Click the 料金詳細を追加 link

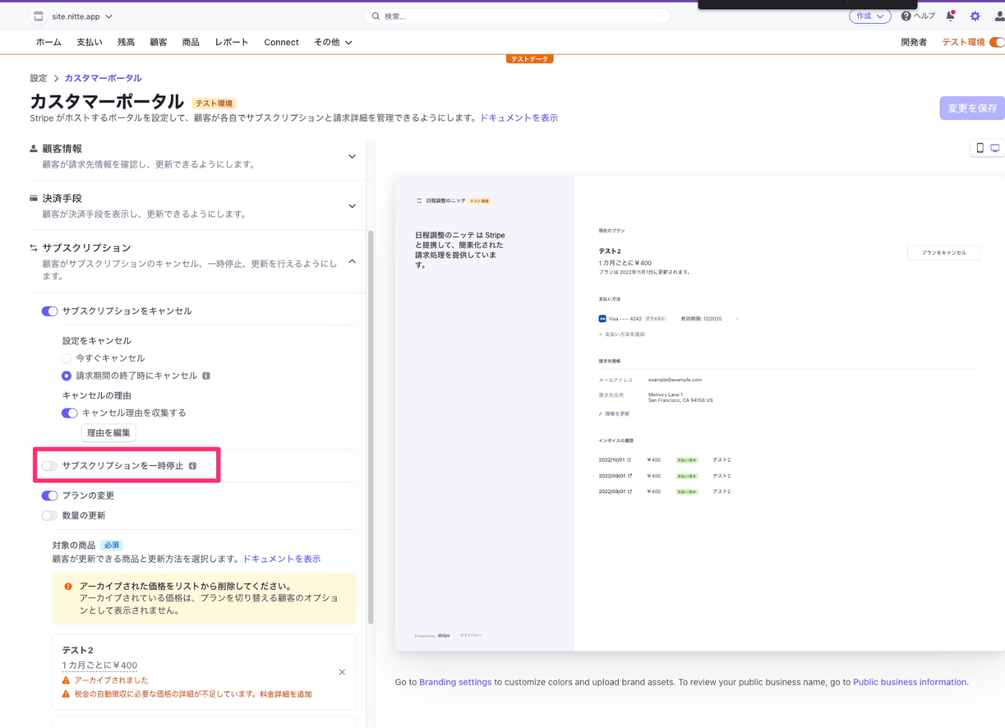286,694
